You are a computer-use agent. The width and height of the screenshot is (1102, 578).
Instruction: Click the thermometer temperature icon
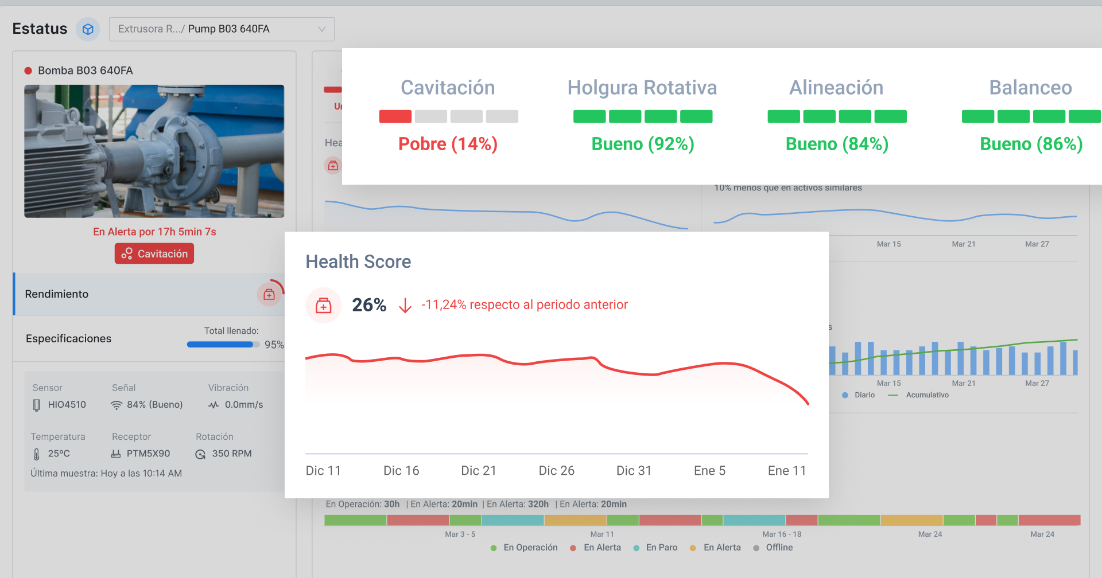coord(37,454)
